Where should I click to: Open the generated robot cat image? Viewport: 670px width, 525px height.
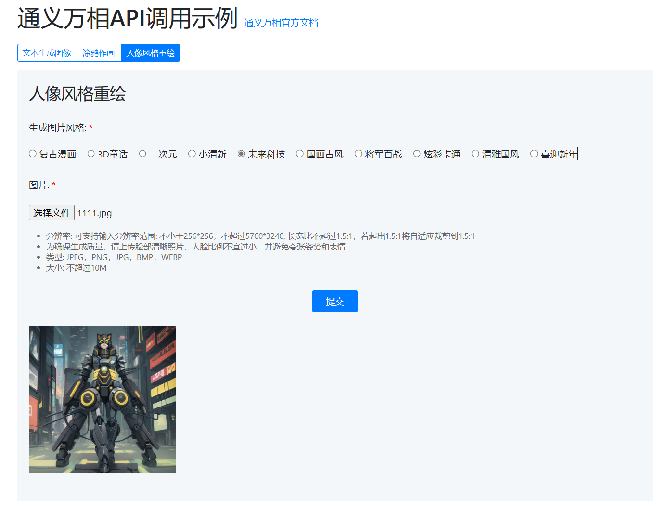102,399
